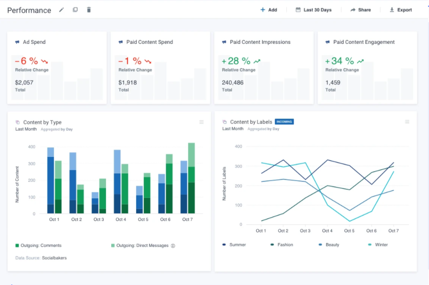This screenshot has height=285, width=429.
Task: Click the Winter legend color marker
Action: [x=370, y=244]
